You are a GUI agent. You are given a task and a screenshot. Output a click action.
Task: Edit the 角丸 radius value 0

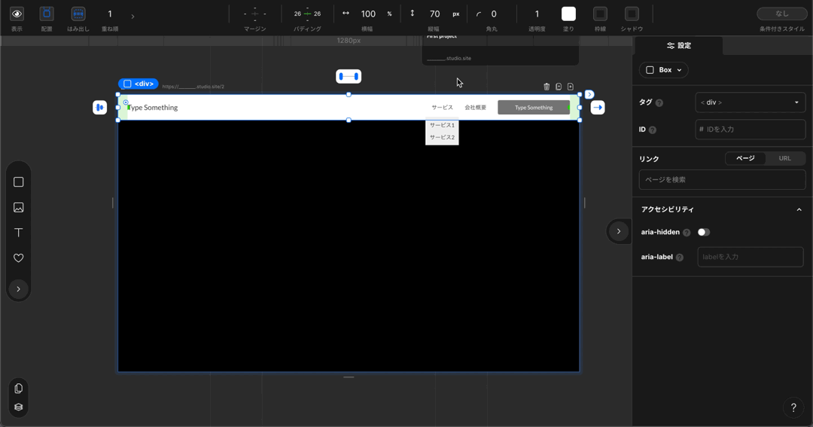[x=494, y=14]
